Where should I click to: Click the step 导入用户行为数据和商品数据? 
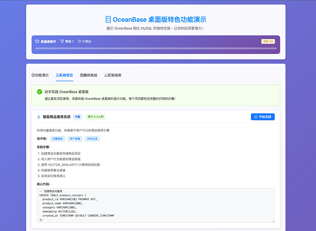(x=61, y=159)
